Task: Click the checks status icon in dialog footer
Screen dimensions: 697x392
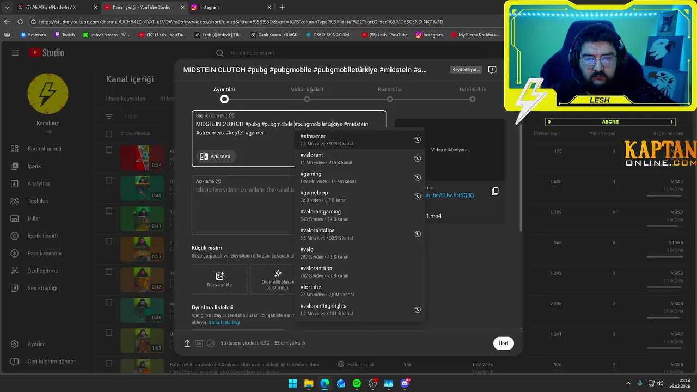Action: coord(210,344)
